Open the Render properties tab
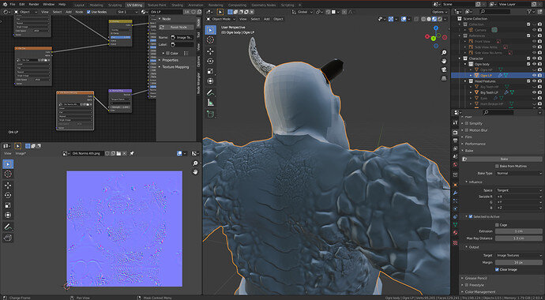 pyautogui.click(x=455, y=133)
